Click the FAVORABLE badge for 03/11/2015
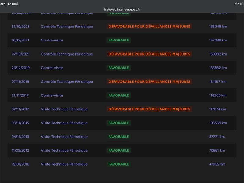 point(119,123)
